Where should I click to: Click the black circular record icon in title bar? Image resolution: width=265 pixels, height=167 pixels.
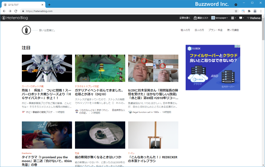pyautogui.click(x=236, y=5)
